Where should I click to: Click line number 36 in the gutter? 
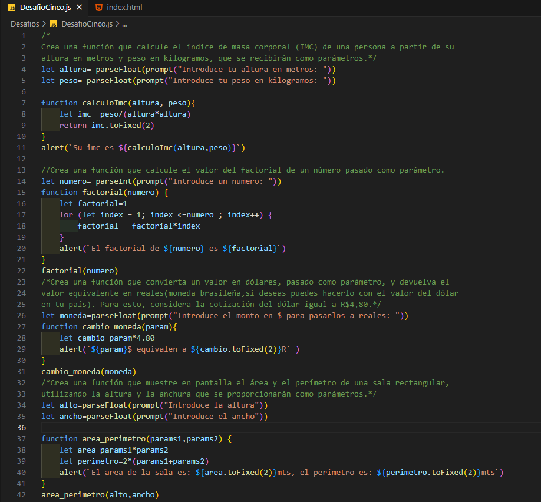(21, 428)
